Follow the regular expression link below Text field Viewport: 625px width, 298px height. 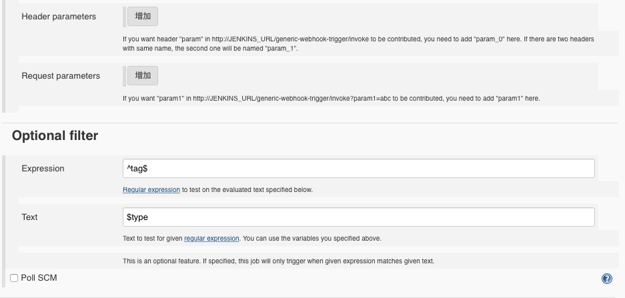[x=211, y=239]
